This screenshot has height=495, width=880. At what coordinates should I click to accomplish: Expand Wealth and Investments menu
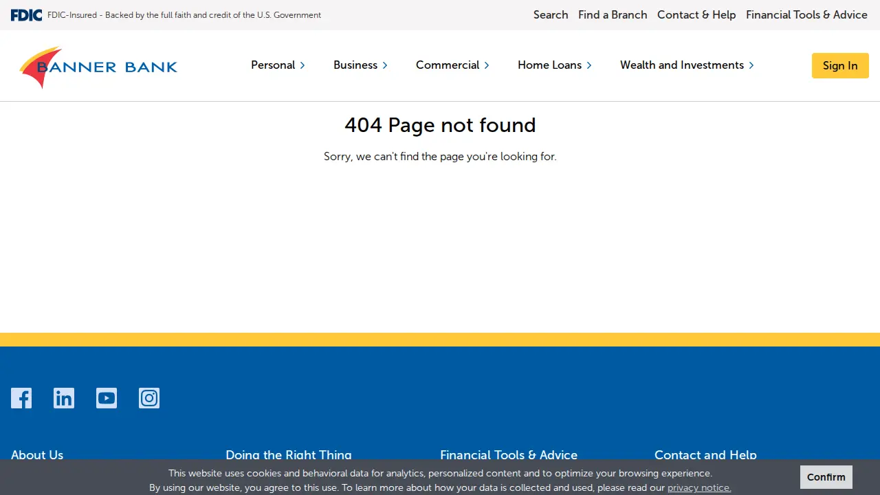tap(687, 65)
